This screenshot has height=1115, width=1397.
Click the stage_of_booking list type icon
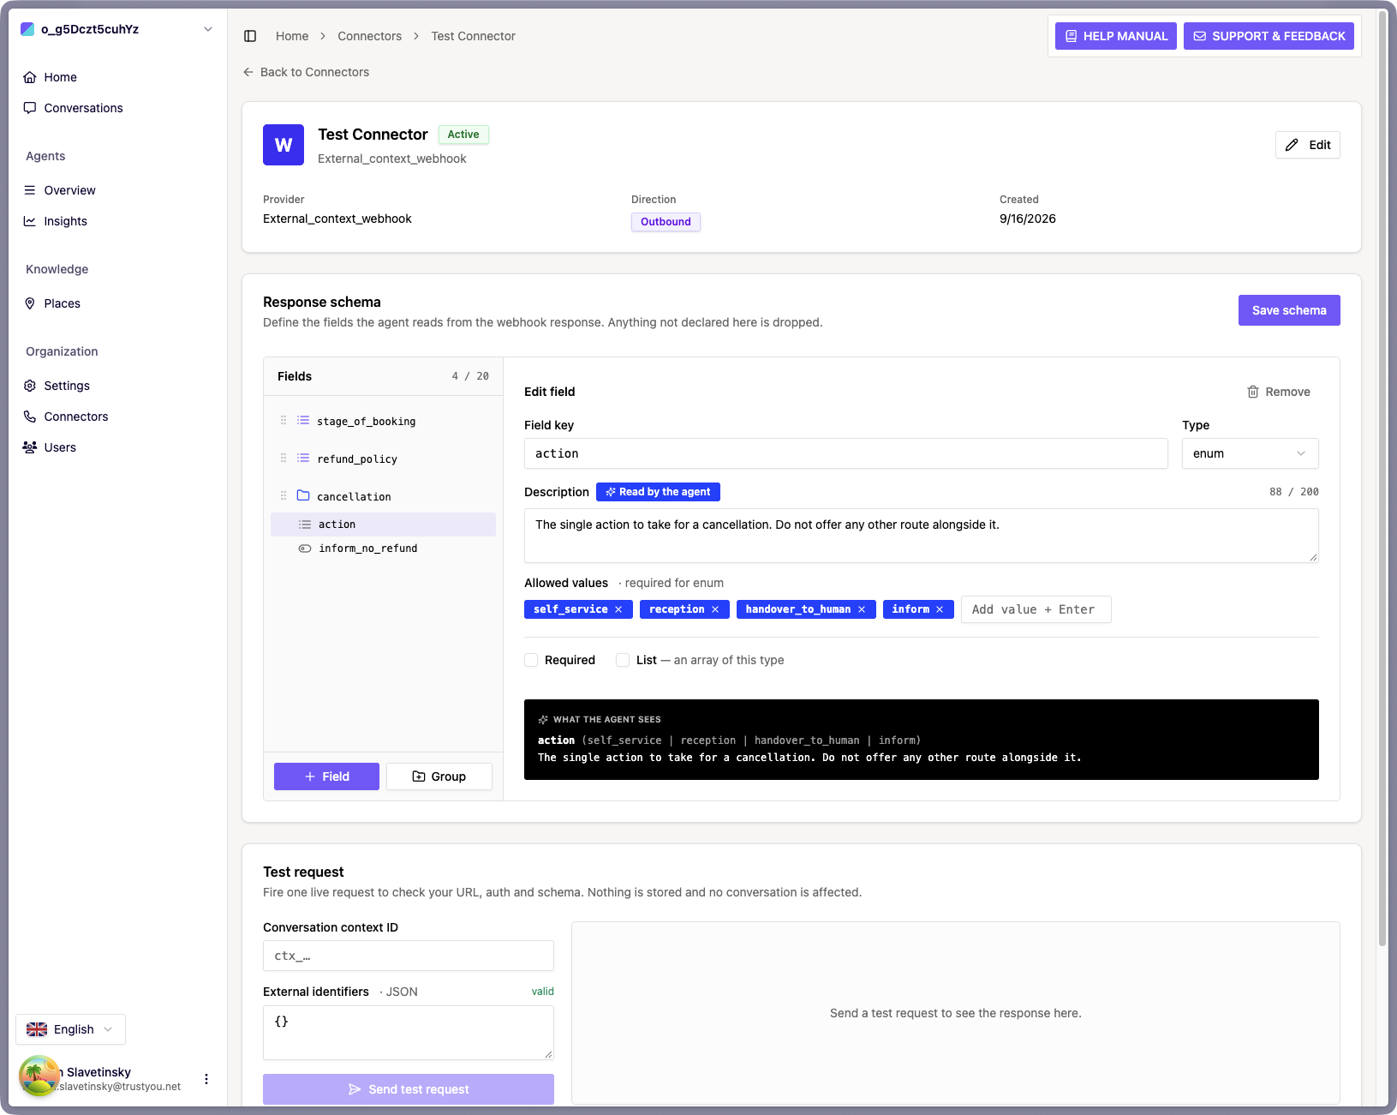point(303,421)
